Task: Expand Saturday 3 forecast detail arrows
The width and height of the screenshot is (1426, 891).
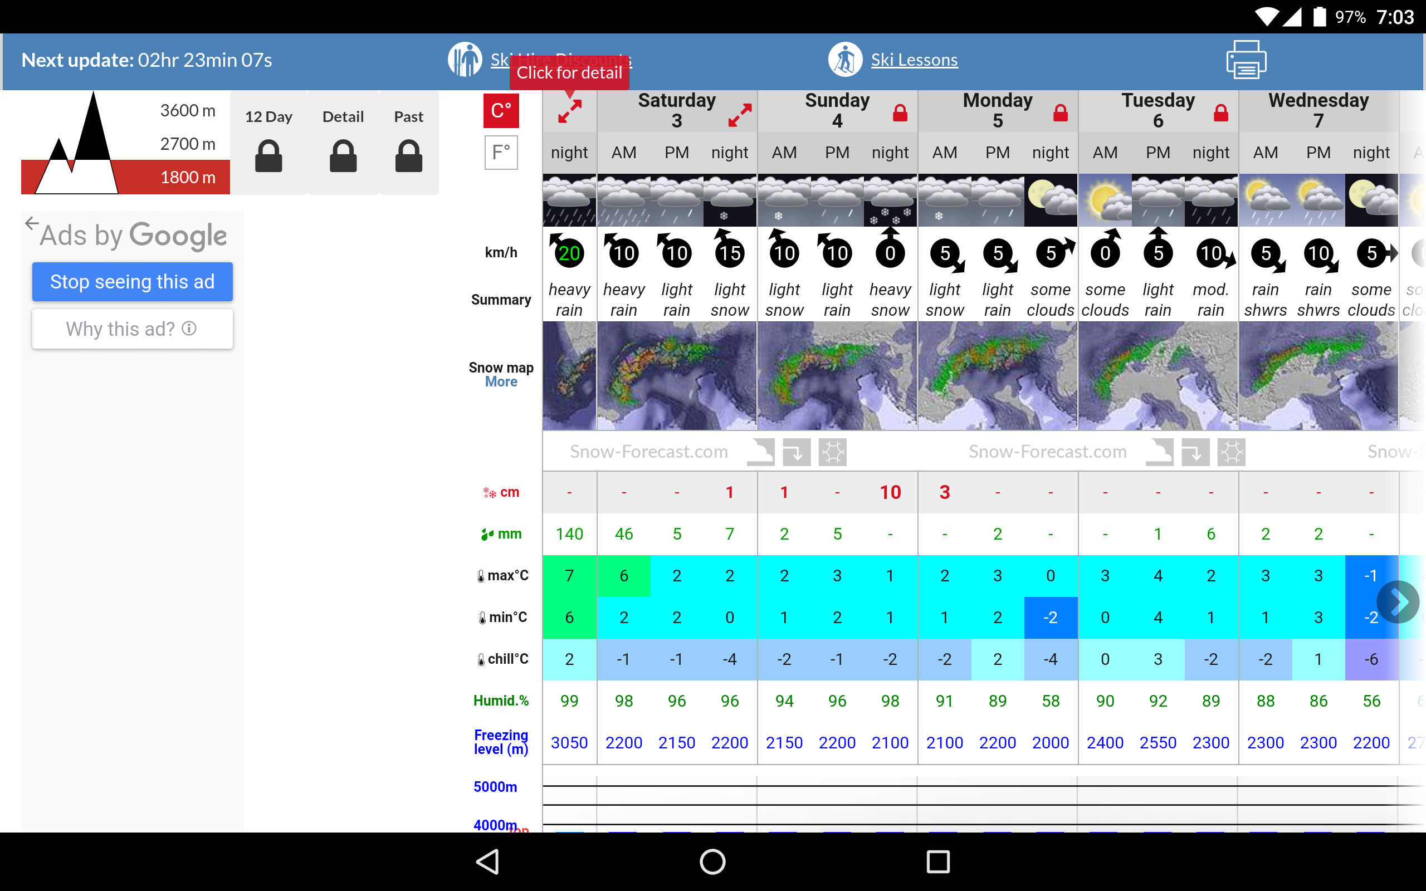Action: pos(740,115)
